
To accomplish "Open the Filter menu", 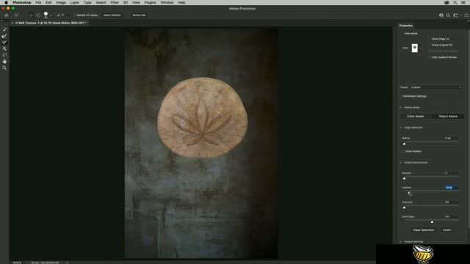I will (x=115, y=2).
